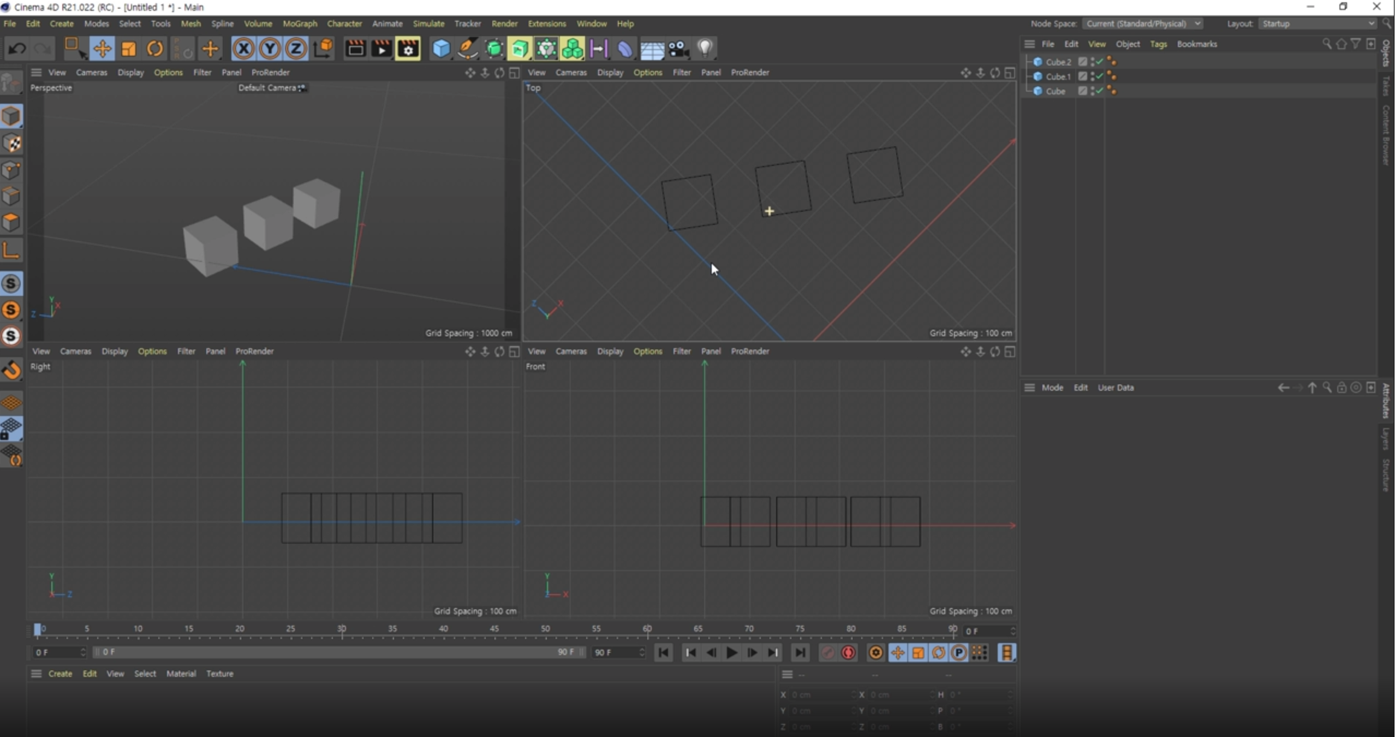This screenshot has height=737, width=1395.
Task: Open Edit Render Settings icon
Action: coord(408,49)
